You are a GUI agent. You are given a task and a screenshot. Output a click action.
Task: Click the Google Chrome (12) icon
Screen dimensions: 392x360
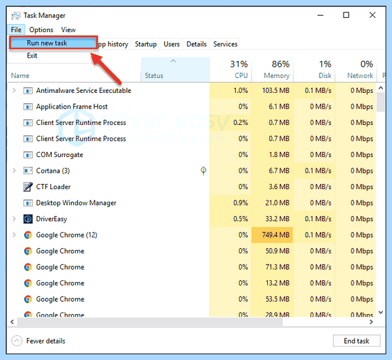click(27, 235)
